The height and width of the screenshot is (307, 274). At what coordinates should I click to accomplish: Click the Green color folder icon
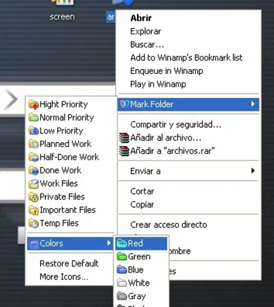click(x=121, y=256)
